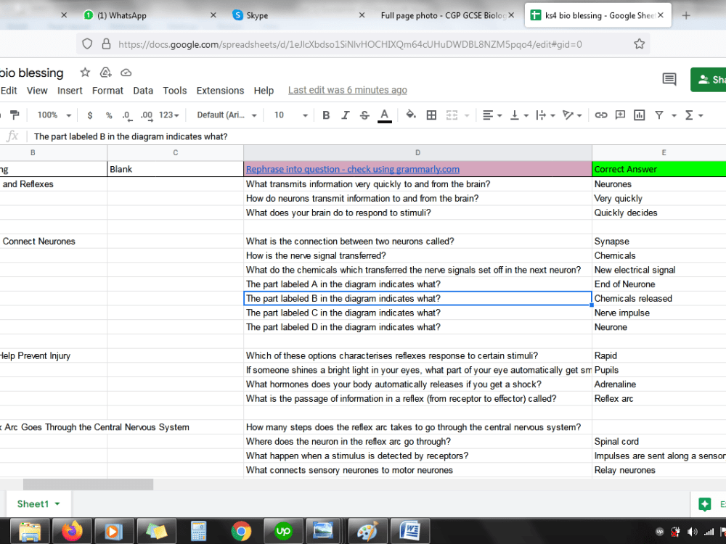Insert a comment from the toolbar
This screenshot has height=544, width=726.
(x=621, y=115)
